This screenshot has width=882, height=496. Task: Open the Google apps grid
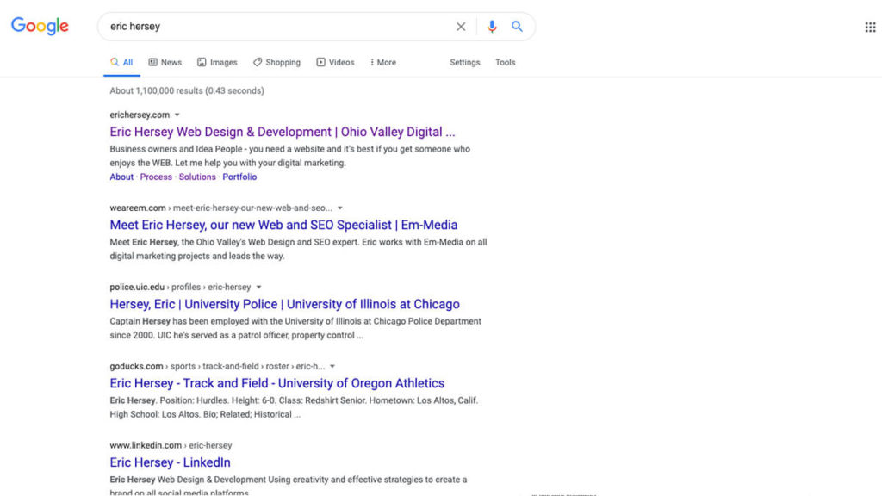click(870, 27)
